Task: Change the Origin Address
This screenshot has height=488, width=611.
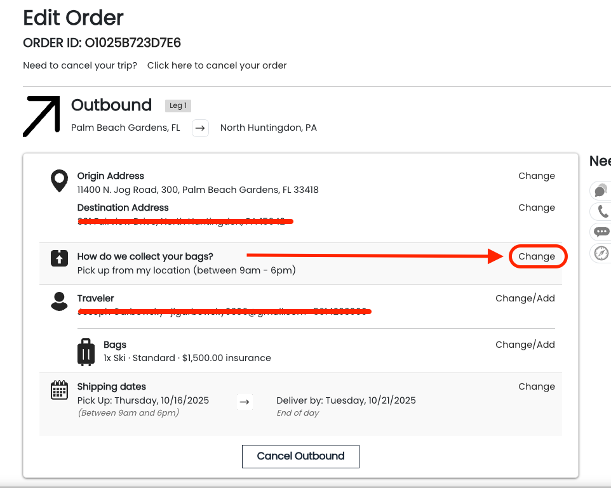Action: (537, 176)
